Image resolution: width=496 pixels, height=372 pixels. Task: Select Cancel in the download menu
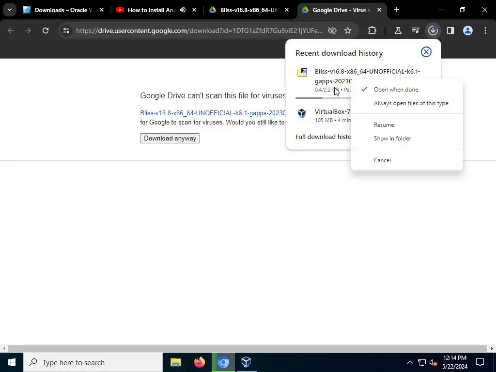407,160
